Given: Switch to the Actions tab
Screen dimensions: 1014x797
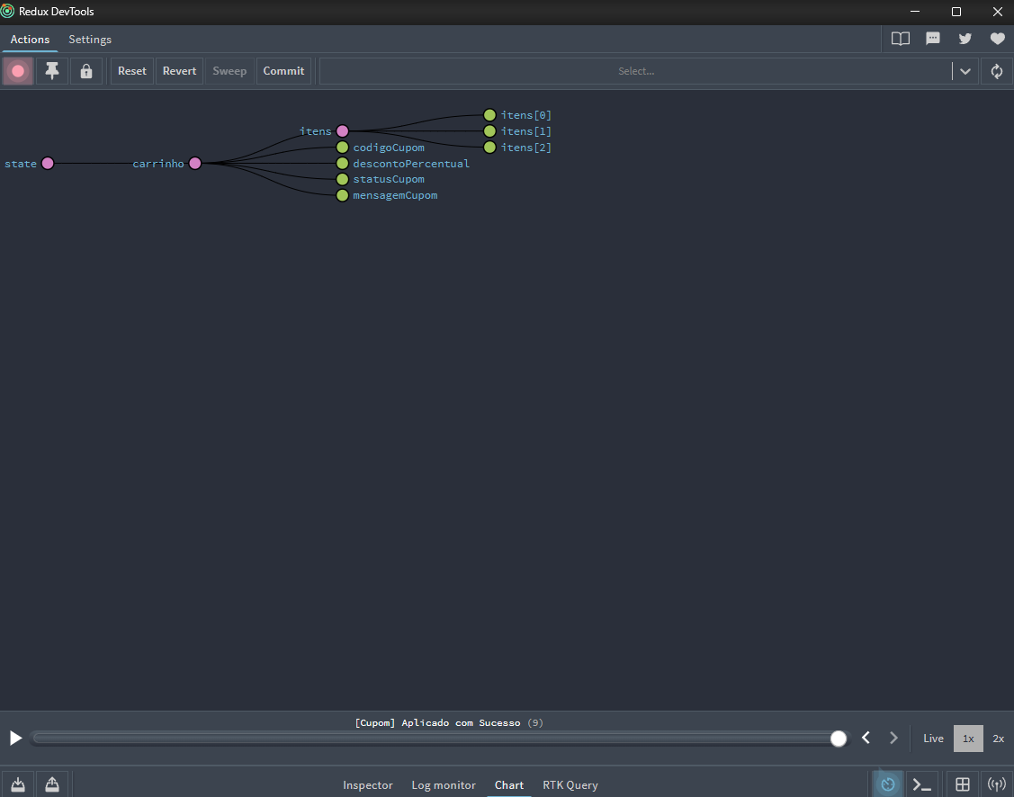Looking at the screenshot, I should coord(30,40).
